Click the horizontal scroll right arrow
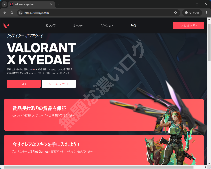211x169 pixels. (x=206, y=167)
